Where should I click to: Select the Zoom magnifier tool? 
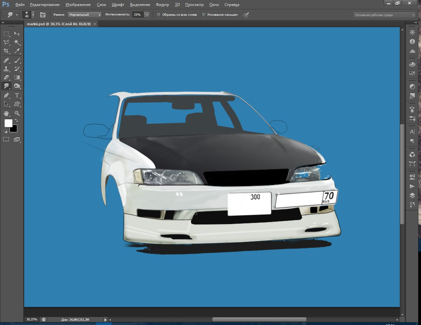(17, 113)
